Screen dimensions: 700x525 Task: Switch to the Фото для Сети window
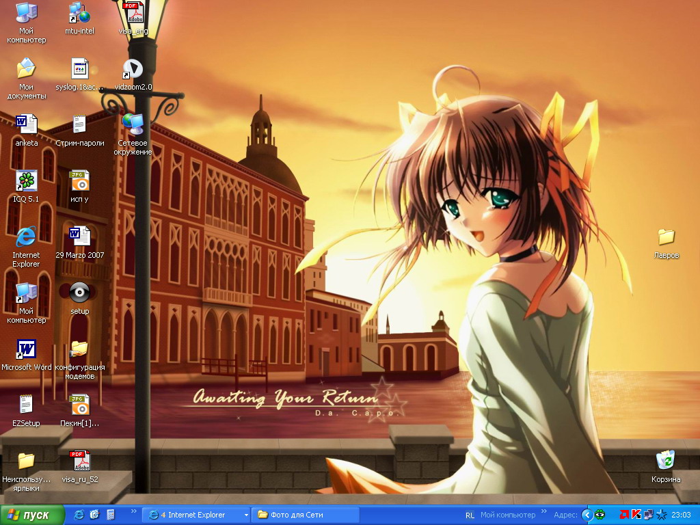coord(306,515)
